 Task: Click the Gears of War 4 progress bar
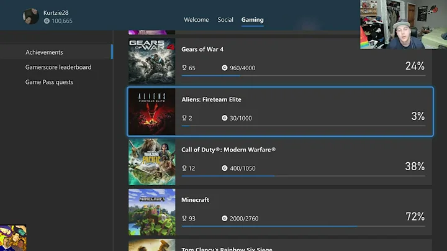coord(304,76)
